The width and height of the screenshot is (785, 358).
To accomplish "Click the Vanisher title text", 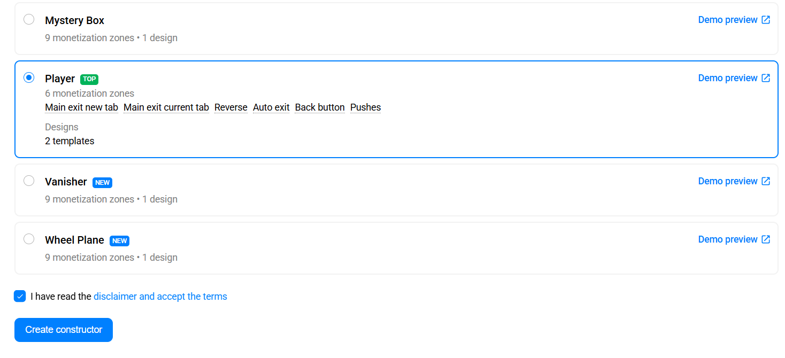I will point(66,182).
